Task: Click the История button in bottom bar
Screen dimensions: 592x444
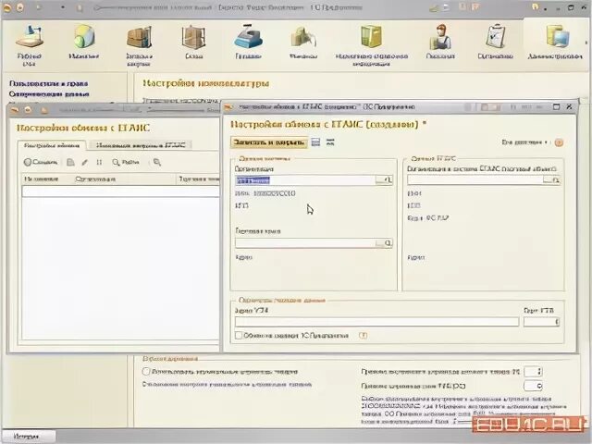Action: pyautogui.click(x=27, y=437)
